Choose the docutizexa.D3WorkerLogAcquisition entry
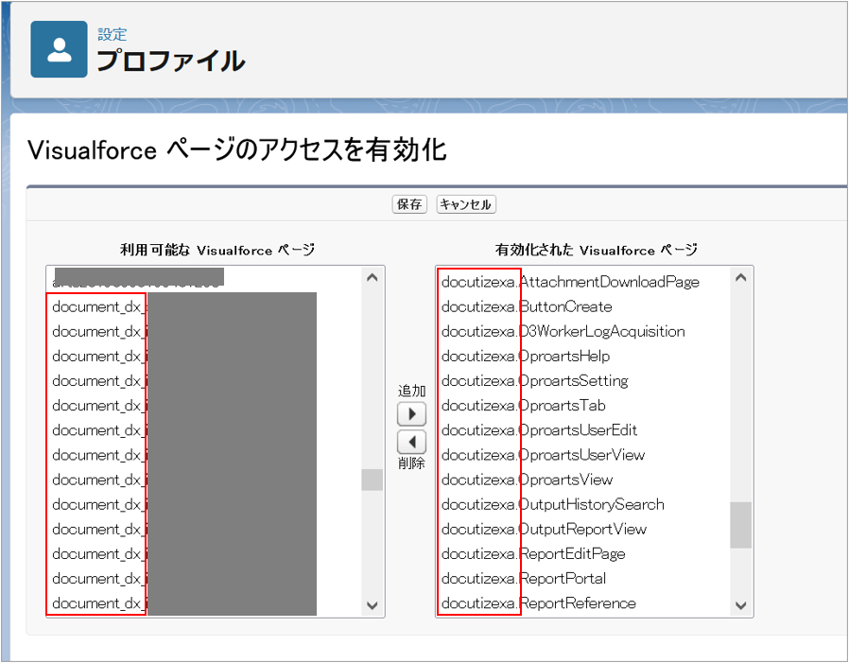 [x=563, y=331]
